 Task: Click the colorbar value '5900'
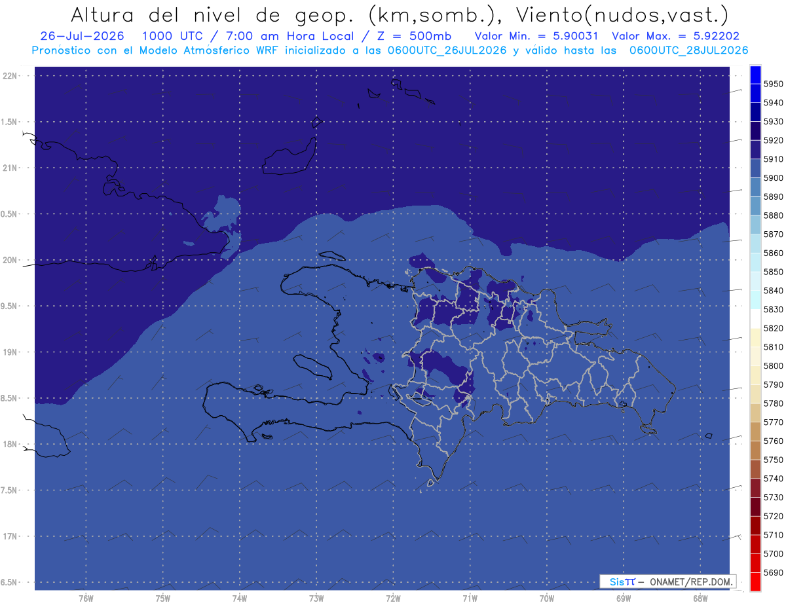pos(774,178)
